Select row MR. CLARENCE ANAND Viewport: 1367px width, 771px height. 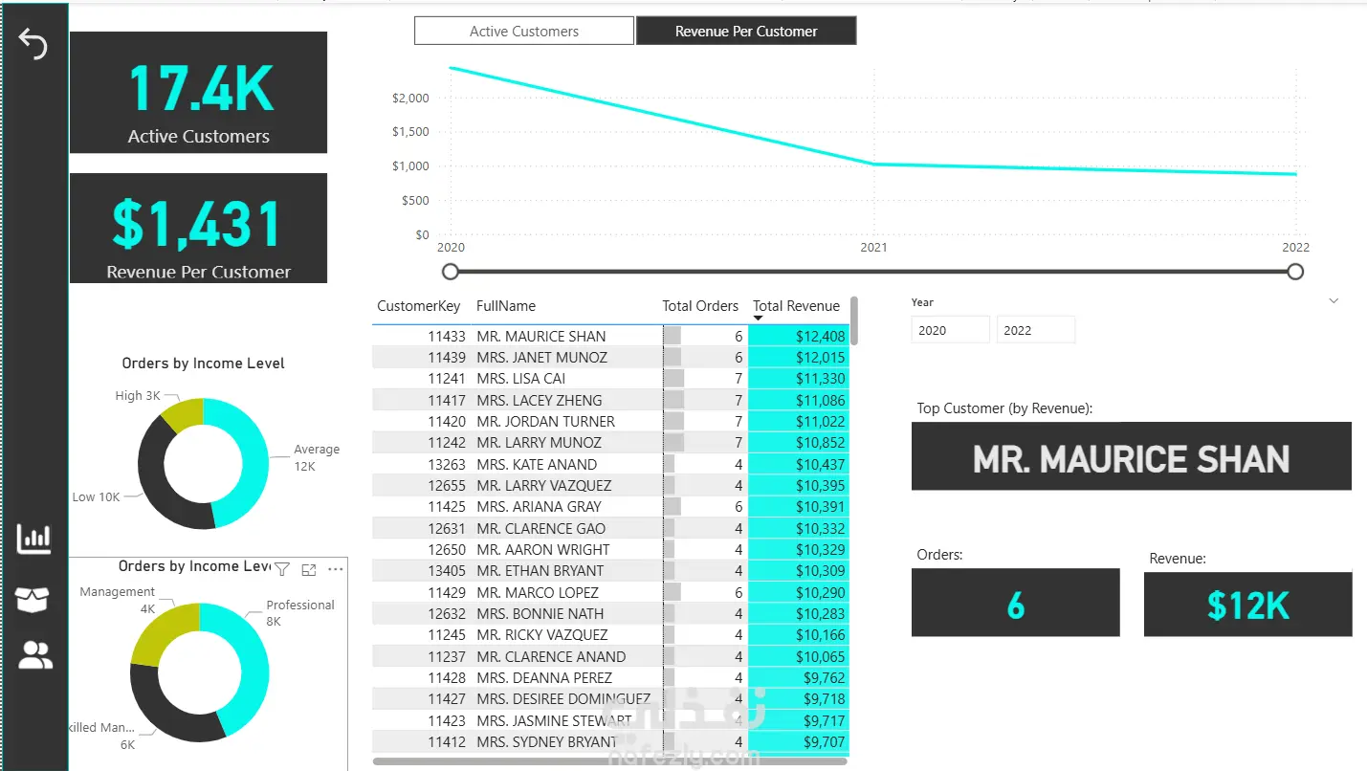(x=610, y=656)
